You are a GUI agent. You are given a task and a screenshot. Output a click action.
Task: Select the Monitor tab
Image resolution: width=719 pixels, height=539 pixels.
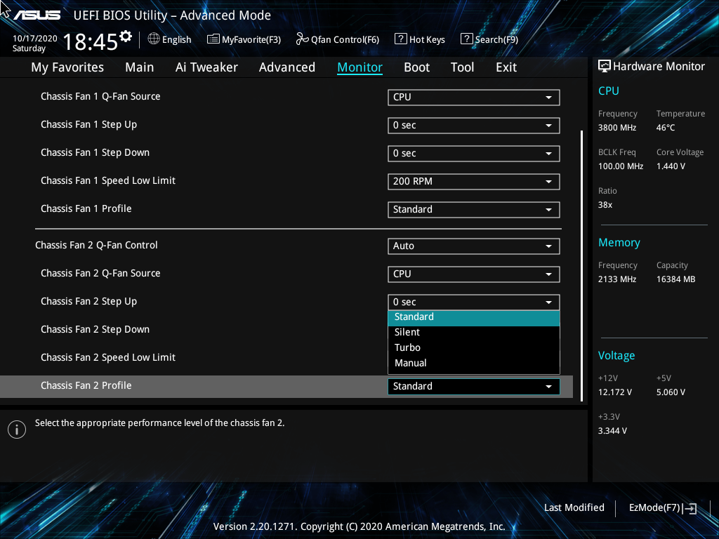click(x=360, y=67)
